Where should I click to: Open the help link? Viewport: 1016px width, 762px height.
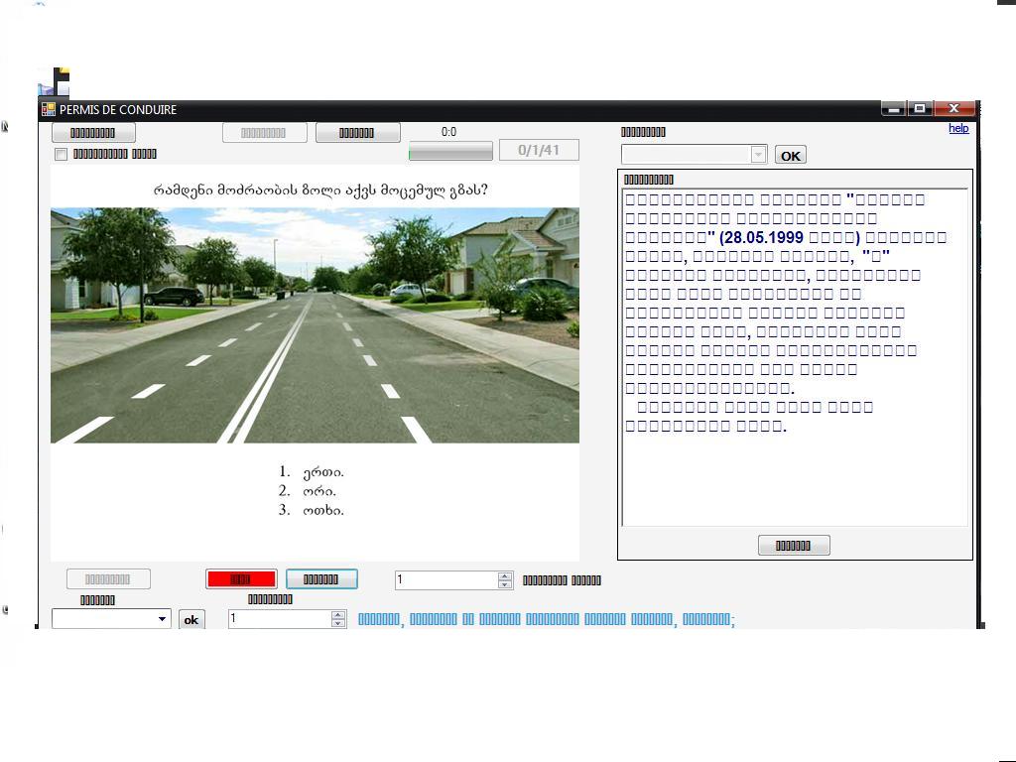tap(958, 128)
